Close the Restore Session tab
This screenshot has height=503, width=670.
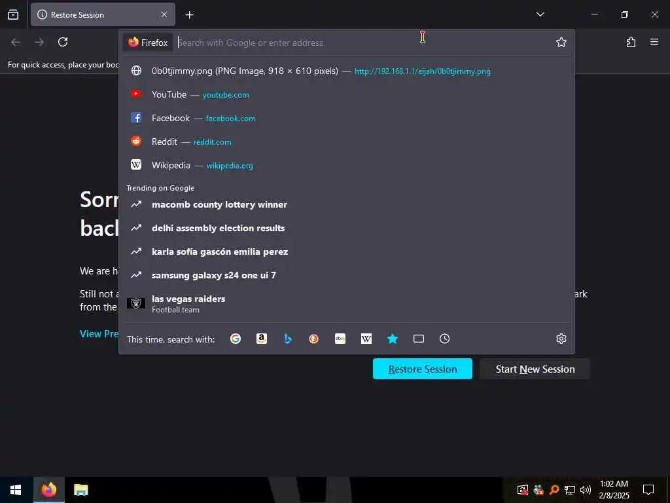tap(164, 14)
